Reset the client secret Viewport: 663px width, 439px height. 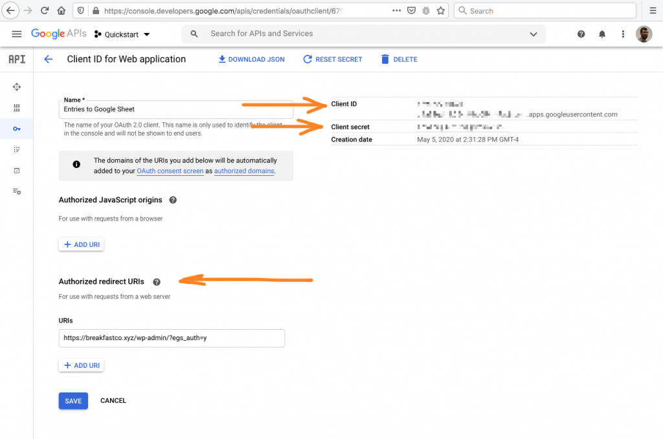point(333,59)
